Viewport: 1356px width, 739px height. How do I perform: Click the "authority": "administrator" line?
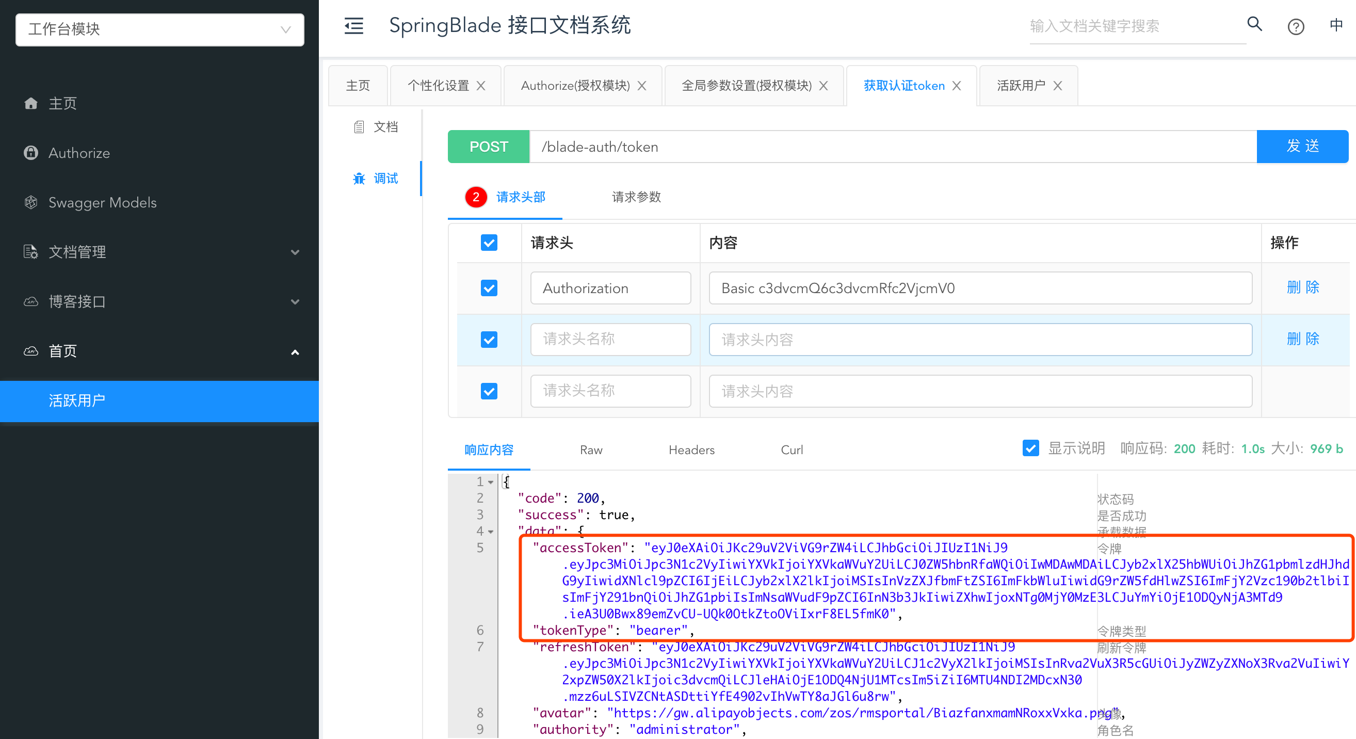click(639, 730)
